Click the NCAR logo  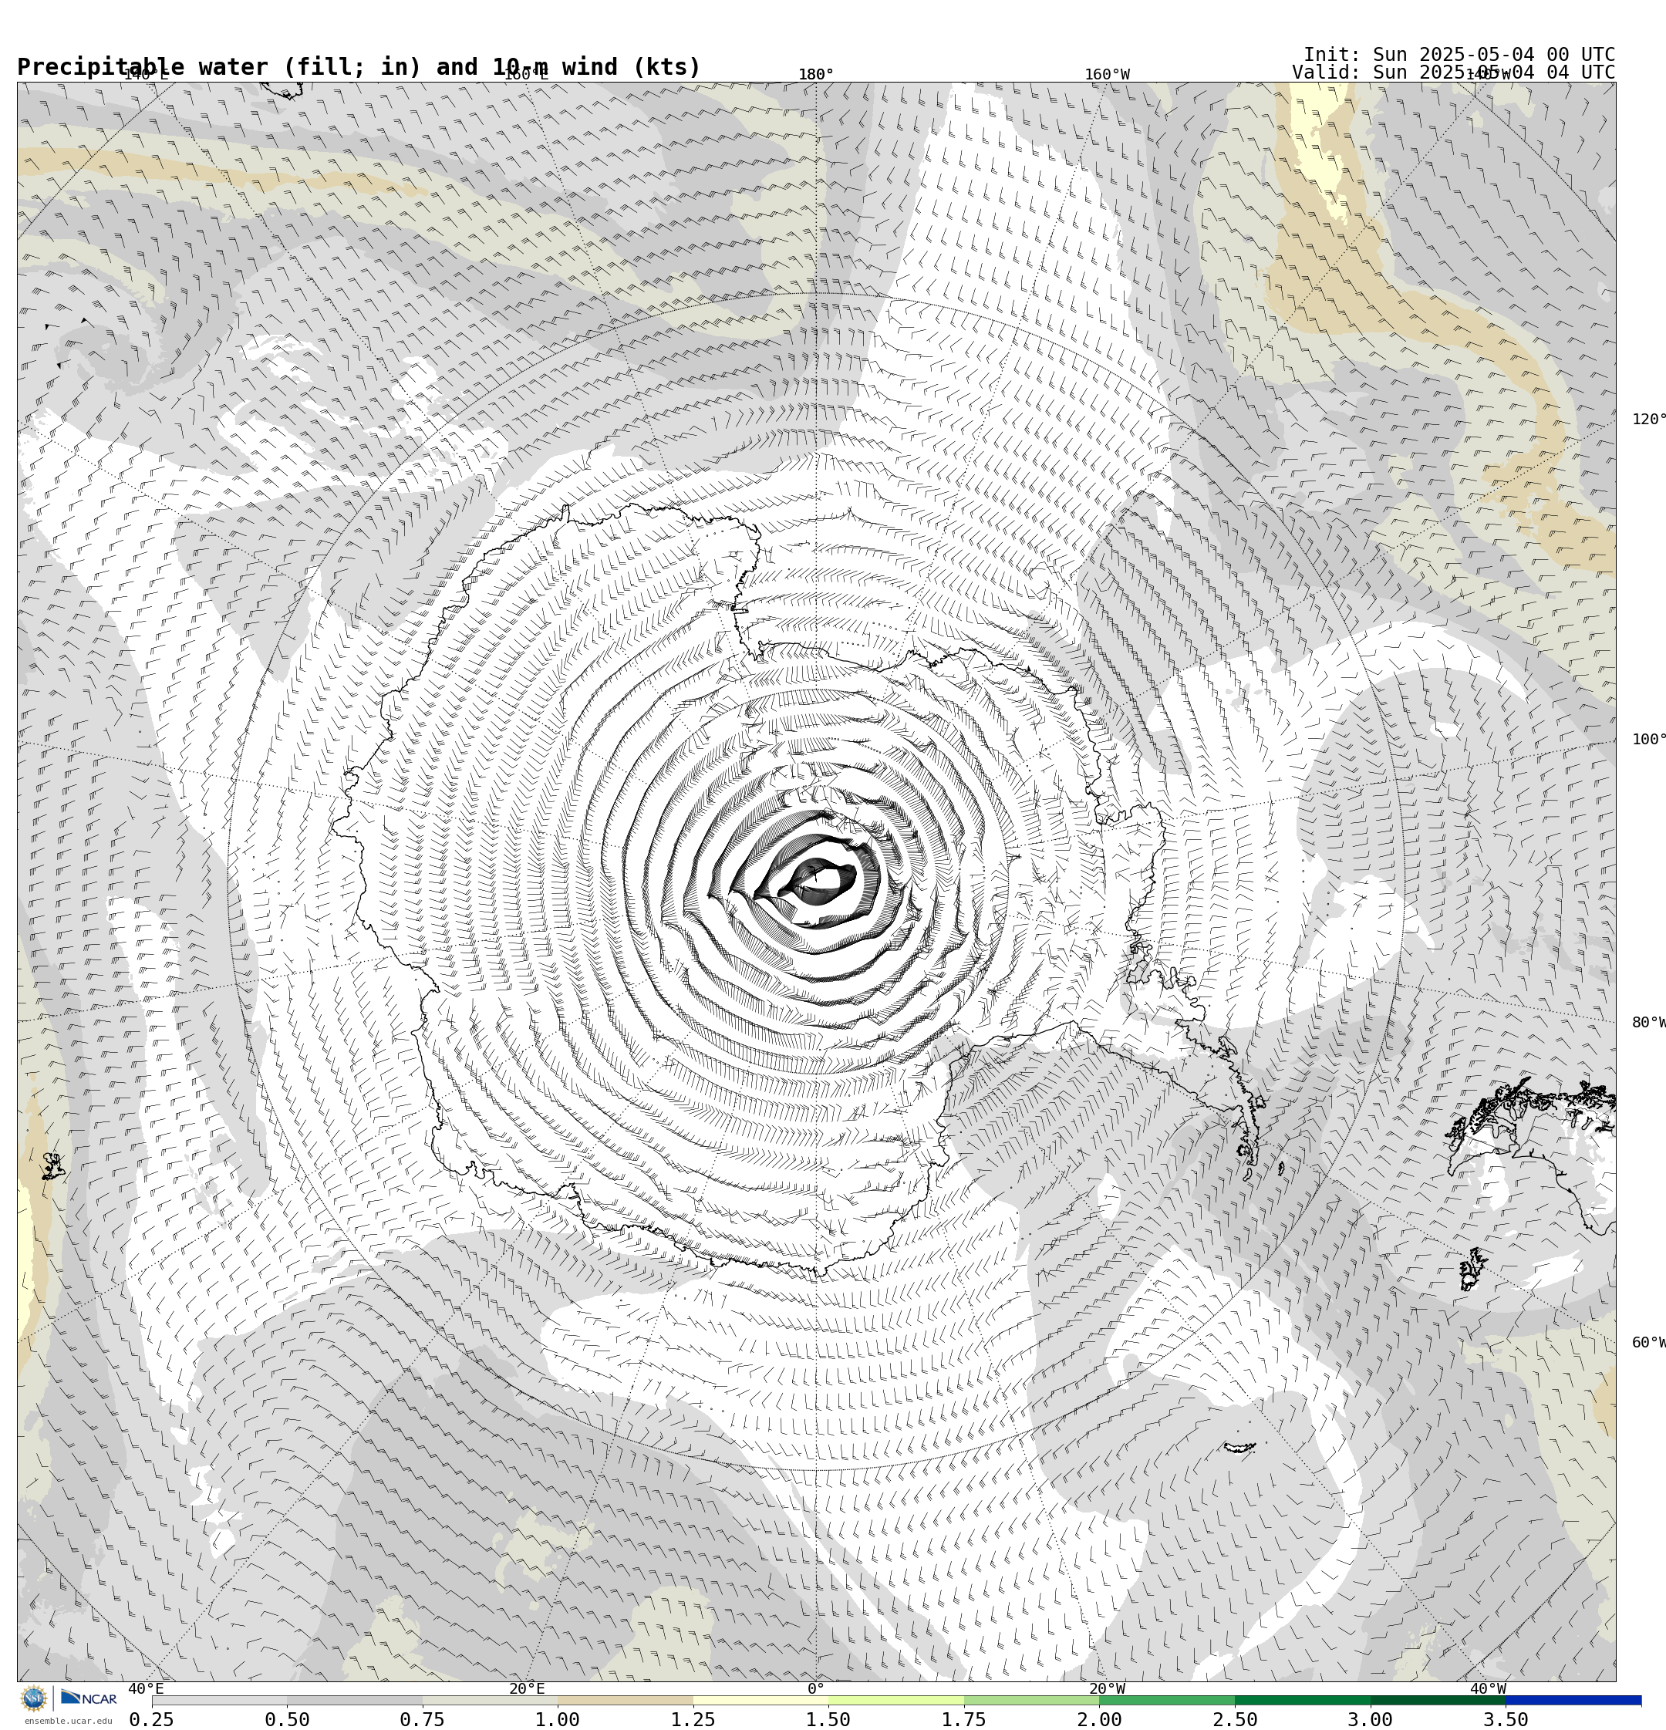[88, 1698]
